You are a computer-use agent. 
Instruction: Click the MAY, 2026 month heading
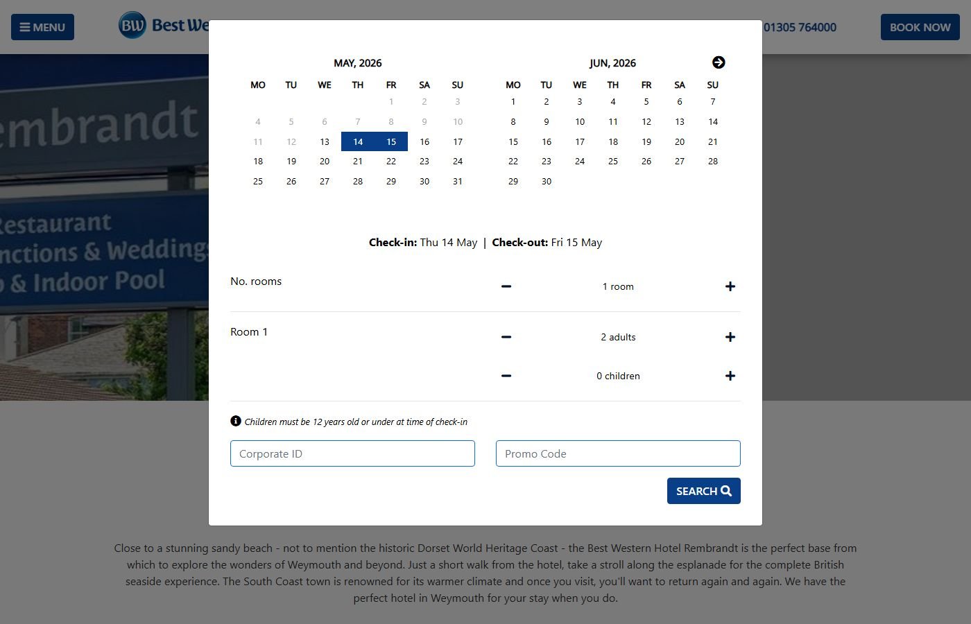click(x=358, y=63)
